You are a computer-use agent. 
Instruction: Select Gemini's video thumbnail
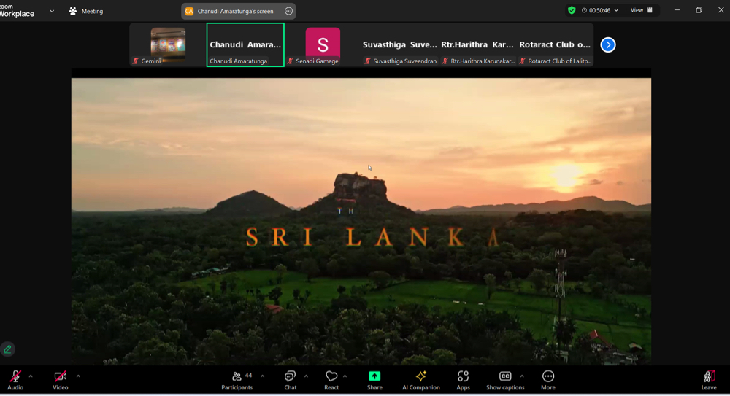click(168, 44)
